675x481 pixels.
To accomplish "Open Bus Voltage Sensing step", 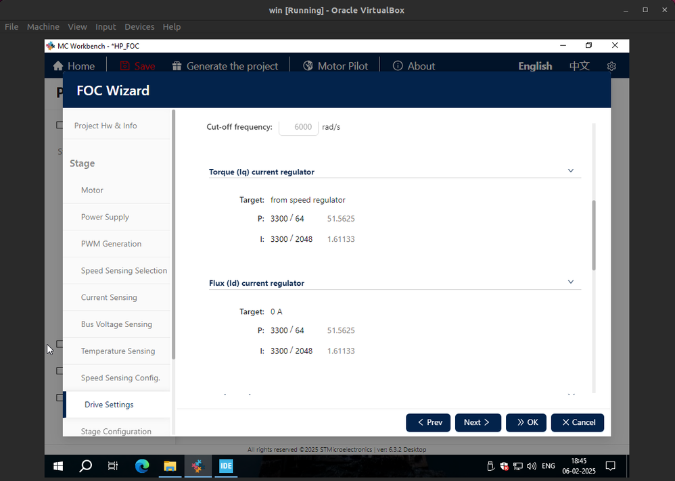I will point(116,324).
